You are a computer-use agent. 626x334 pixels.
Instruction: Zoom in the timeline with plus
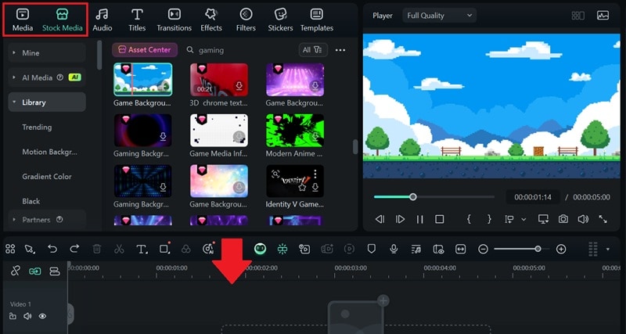coord(561,249)
